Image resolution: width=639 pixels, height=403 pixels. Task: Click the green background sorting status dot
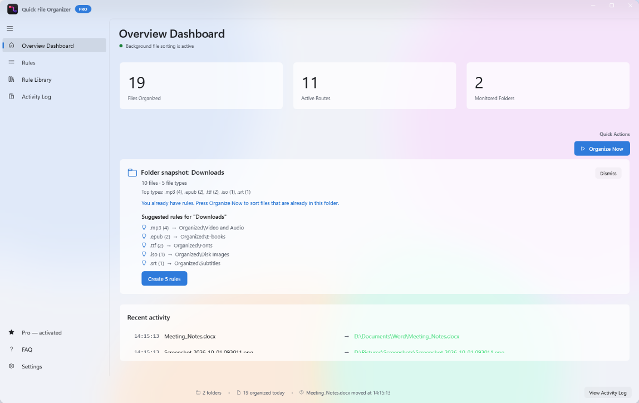coord(121,46)
